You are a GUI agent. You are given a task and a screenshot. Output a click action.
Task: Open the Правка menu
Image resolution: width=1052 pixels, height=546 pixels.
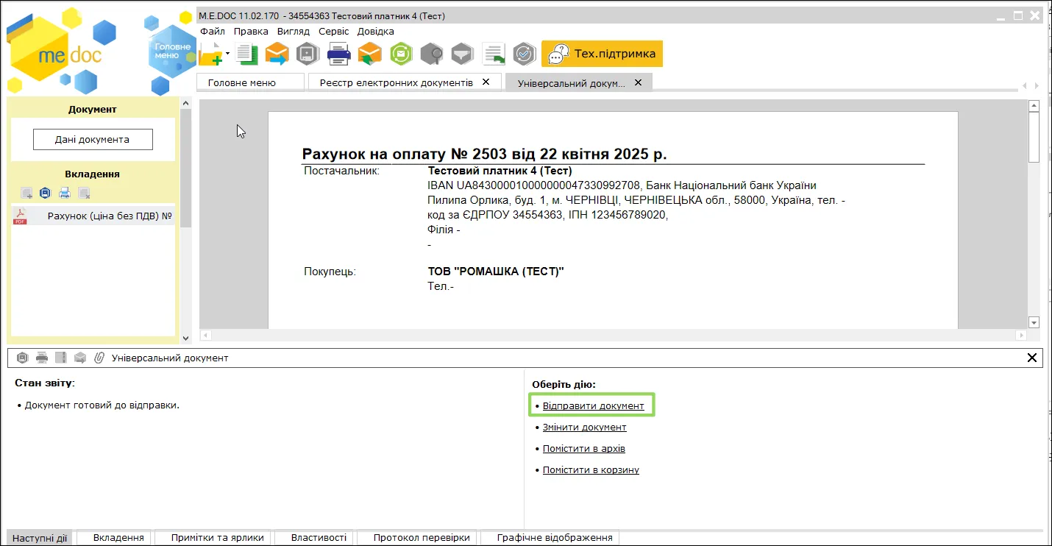point(251,32)
